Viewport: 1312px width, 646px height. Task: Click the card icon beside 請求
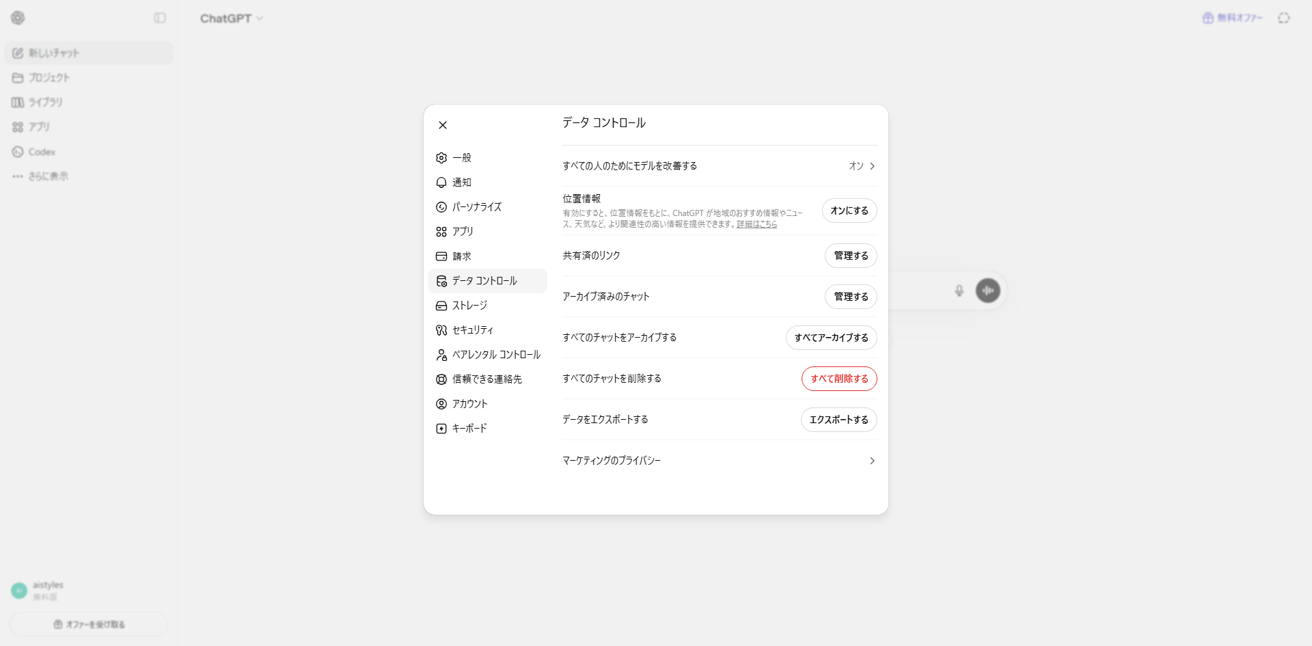pos(441,256)
